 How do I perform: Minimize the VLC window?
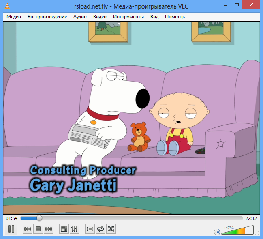(226, 5)
